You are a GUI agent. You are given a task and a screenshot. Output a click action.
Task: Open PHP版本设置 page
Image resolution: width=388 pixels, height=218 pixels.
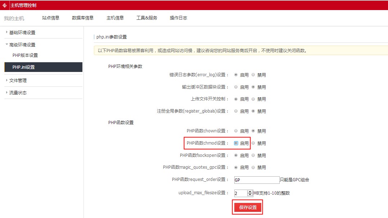(25, 55)
